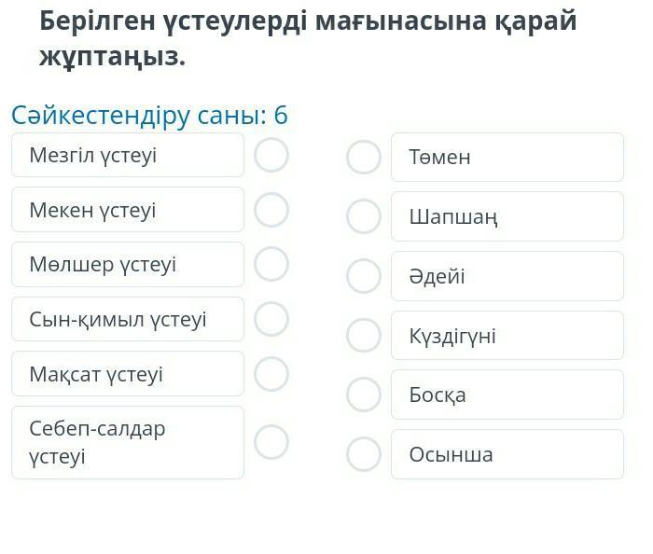
Task: Select the circle next to Сын-қимыл үстеуі
Action: pos(271,319)
